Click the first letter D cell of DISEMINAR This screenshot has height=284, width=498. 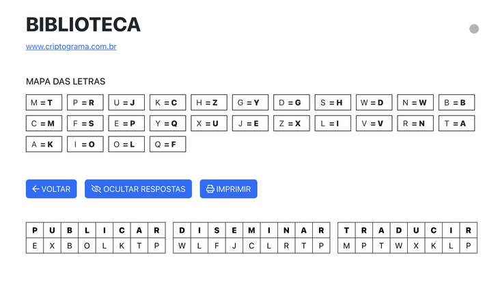tap(182, 230)
